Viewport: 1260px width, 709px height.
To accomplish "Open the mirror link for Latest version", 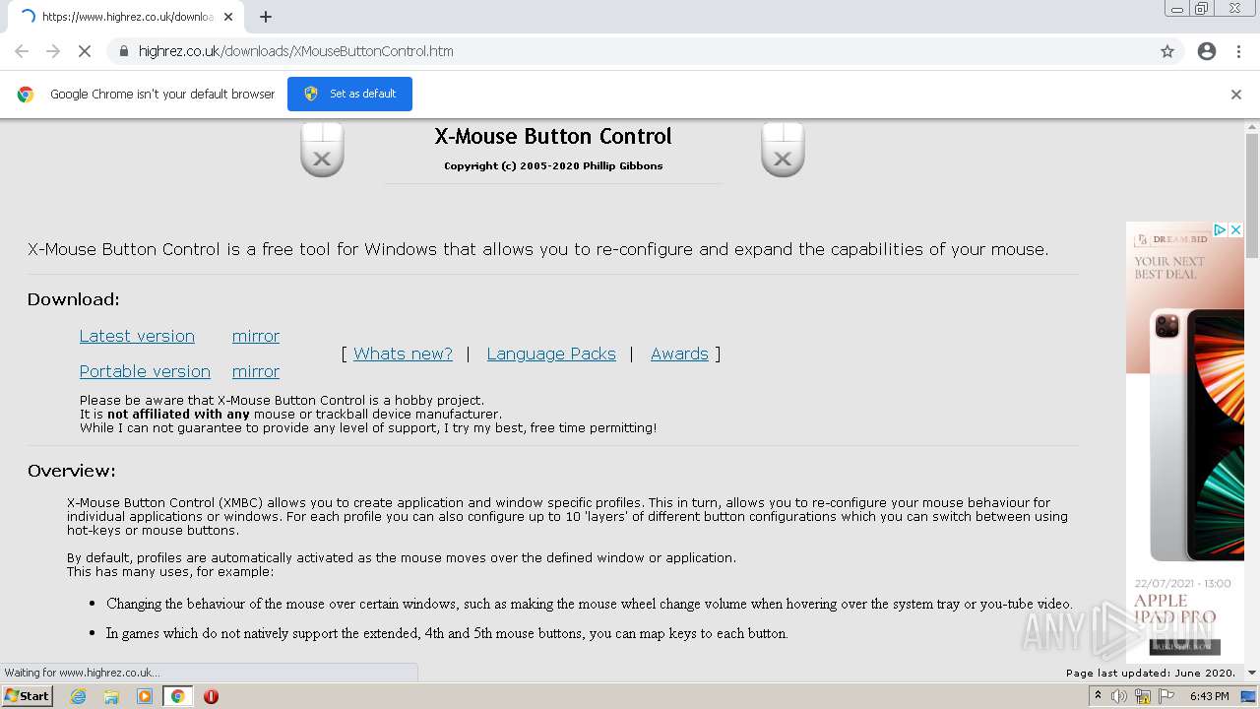I will (256, 336).
